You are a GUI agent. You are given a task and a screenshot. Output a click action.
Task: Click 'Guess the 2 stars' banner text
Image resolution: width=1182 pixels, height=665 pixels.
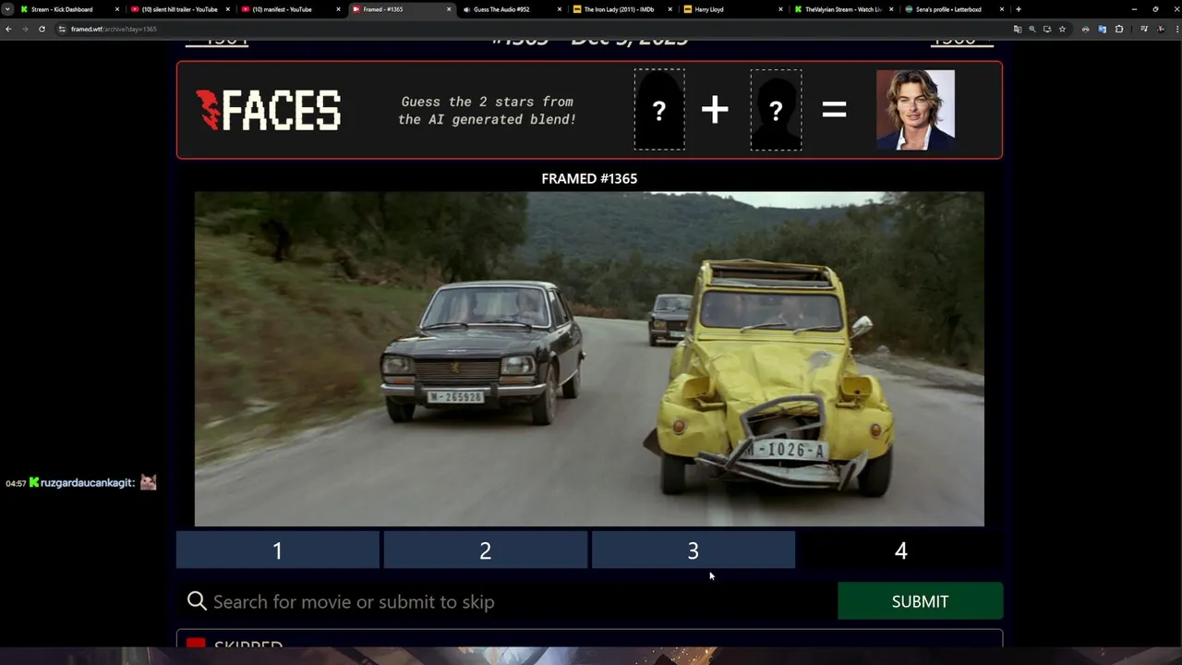pyautogui.click(x=487, y=110)
